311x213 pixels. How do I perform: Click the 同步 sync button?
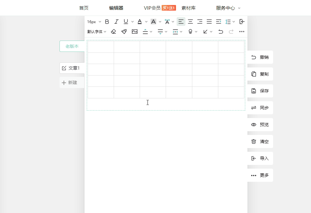260,108
